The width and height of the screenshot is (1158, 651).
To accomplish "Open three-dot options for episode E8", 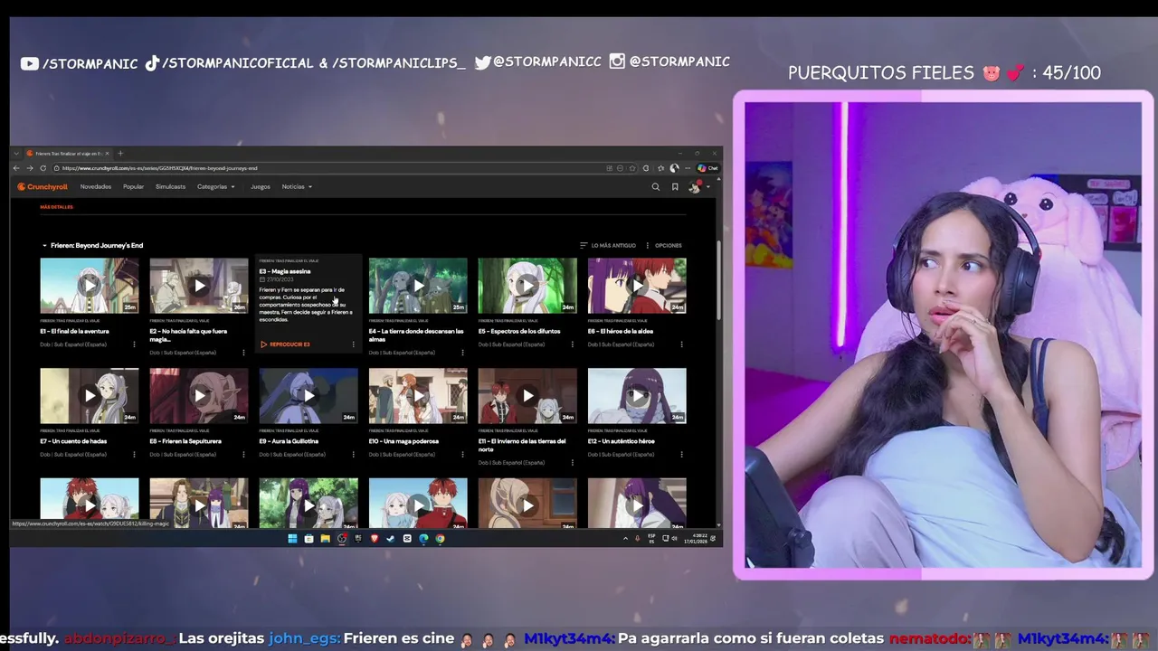I will coord(243,454).
